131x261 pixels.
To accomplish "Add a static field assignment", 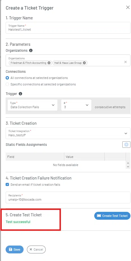I will coord(126,144).
